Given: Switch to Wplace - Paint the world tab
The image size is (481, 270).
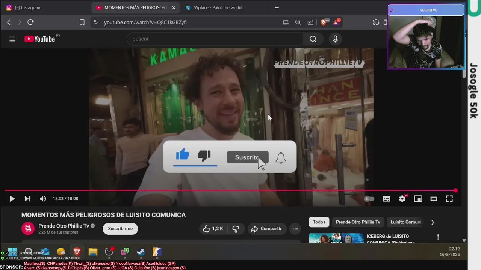Looking at the screenshot, I should (218, 7).
